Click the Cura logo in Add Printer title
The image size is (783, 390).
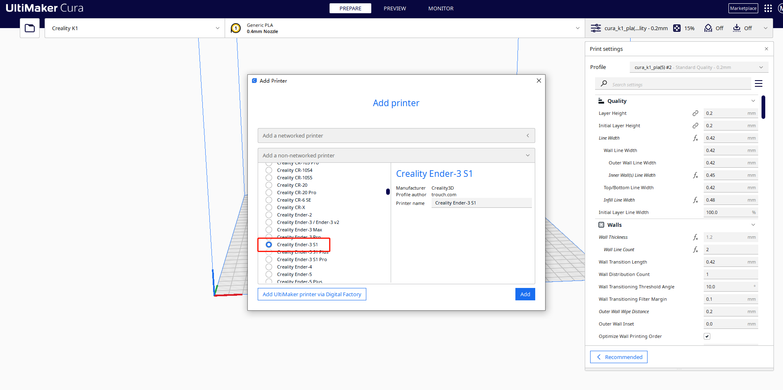pyautogui.click(x=254, y=81)
